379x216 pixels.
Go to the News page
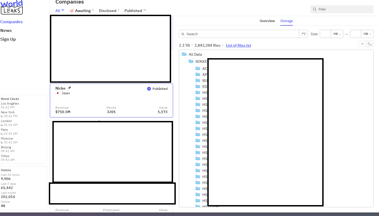(6, 31)
